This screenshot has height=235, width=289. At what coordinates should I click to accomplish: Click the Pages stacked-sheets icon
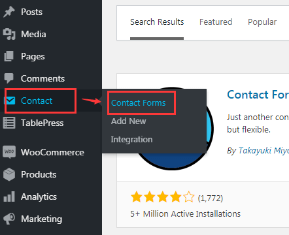pyautogui.click(x=9, y=56)
